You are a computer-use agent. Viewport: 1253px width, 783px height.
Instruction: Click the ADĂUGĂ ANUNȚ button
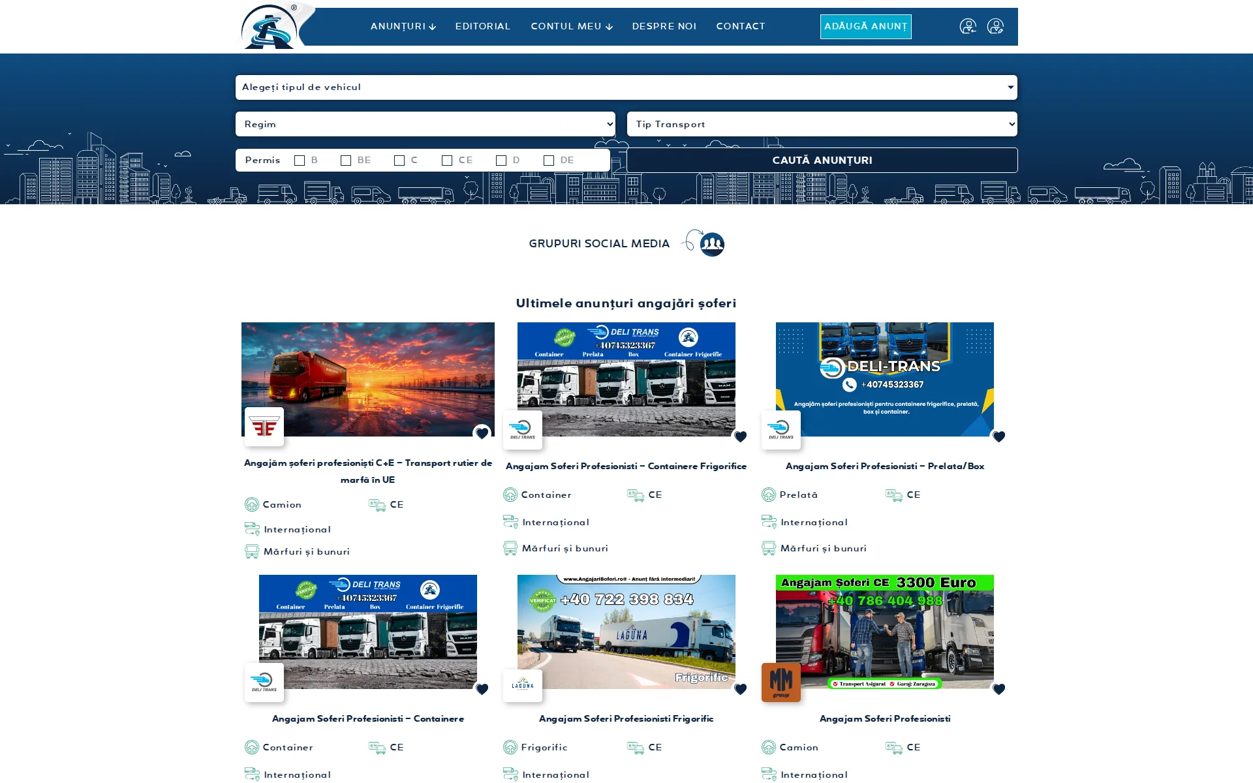(866, 27)
